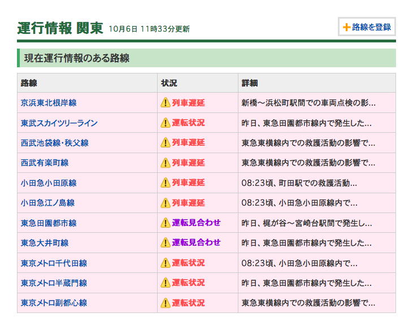Click detail 昨日、梶が谷〜宮崎台駅間で発生し…
This screenshot has width=413, height=330.
307,223
